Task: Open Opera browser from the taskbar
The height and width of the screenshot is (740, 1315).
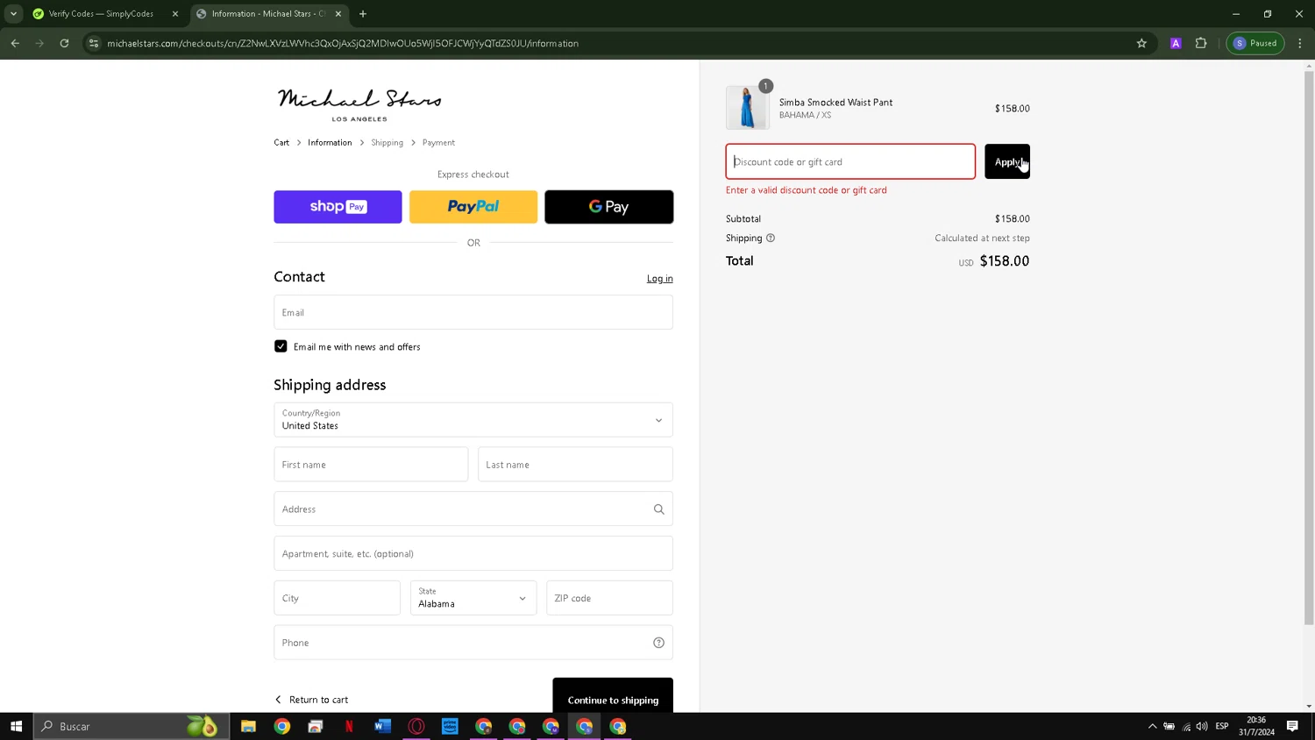Action: click(x=416, y=726)
